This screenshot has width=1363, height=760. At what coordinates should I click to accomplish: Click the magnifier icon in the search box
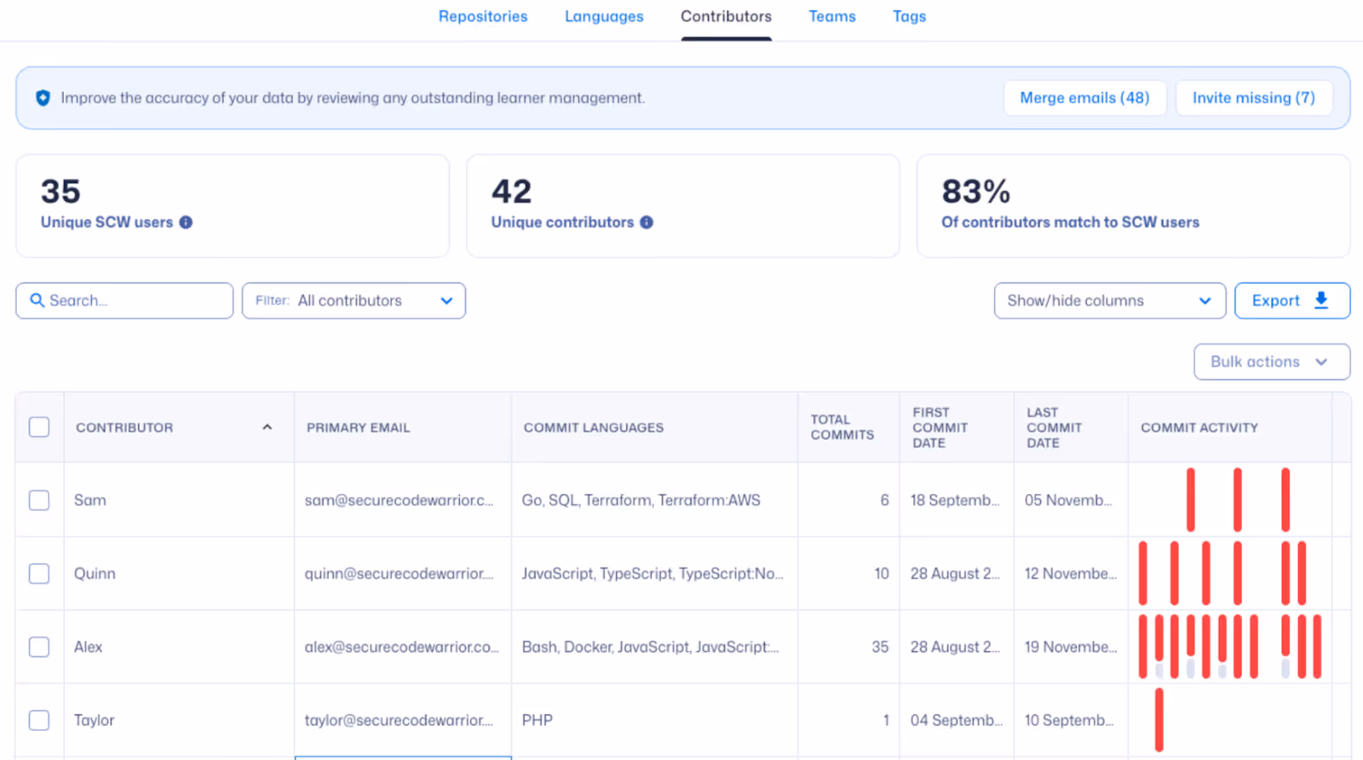pyautogui.click(x=37, y=301)
